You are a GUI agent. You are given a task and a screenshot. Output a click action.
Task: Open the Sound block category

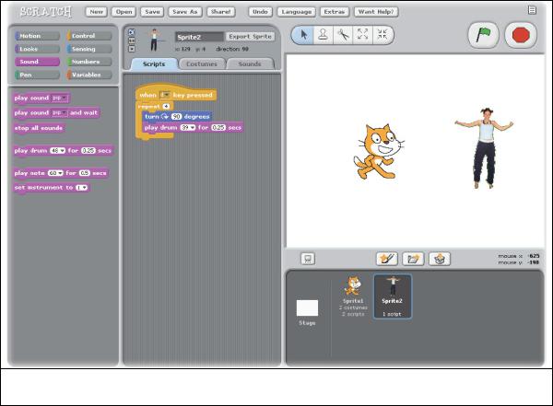pyautogui.click(x=37, y=62)
